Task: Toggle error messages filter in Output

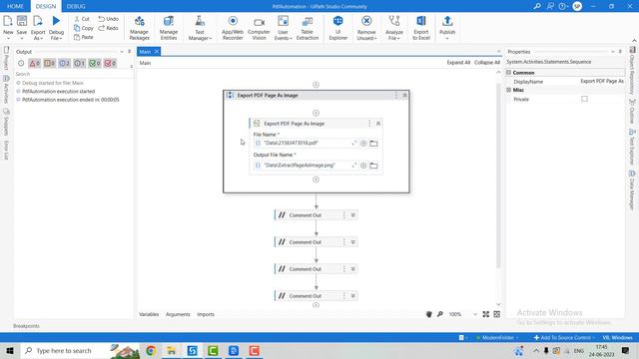Action: [x=35, y=63]
